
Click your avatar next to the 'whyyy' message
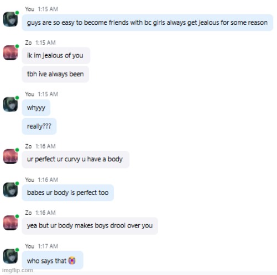pyautogui.click(x=11, y=104)
